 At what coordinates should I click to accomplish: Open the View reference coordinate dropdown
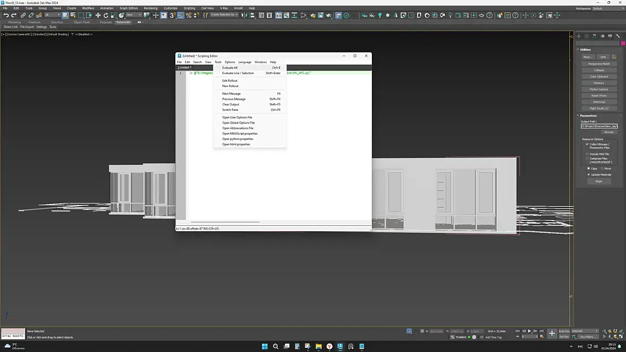(x=133, y=15)
